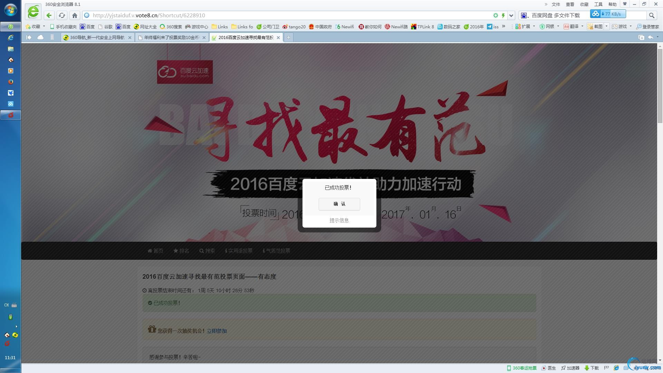663x373 pixels.
Task: Click the 立即参加 lottery link
Action: point(217,331)
